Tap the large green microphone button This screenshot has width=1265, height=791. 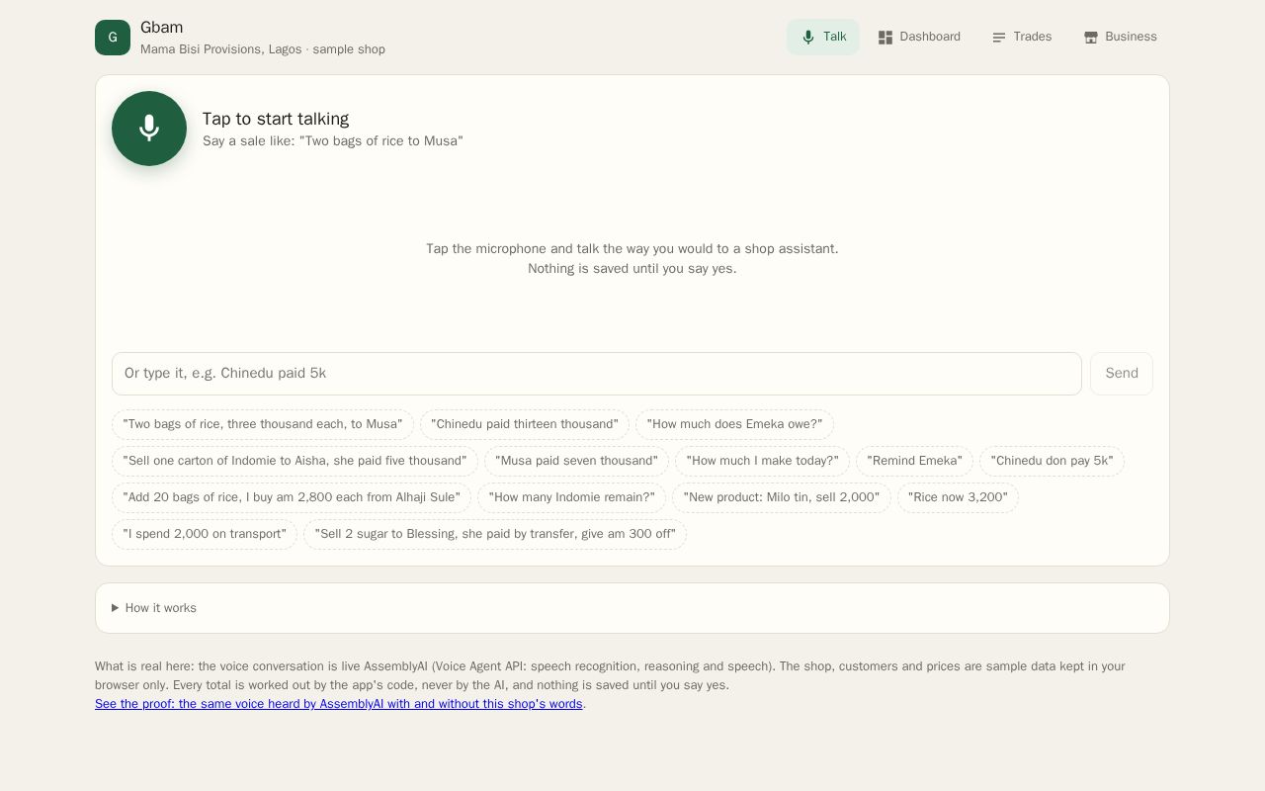149,129
